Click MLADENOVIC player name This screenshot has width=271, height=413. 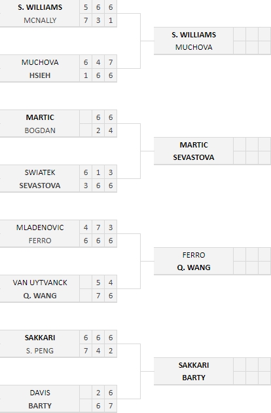pos(40,227)
